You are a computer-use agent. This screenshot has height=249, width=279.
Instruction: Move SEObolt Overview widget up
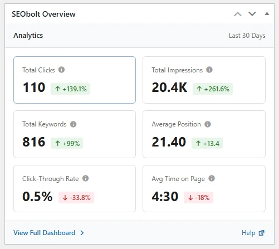[x=238, y=14]
